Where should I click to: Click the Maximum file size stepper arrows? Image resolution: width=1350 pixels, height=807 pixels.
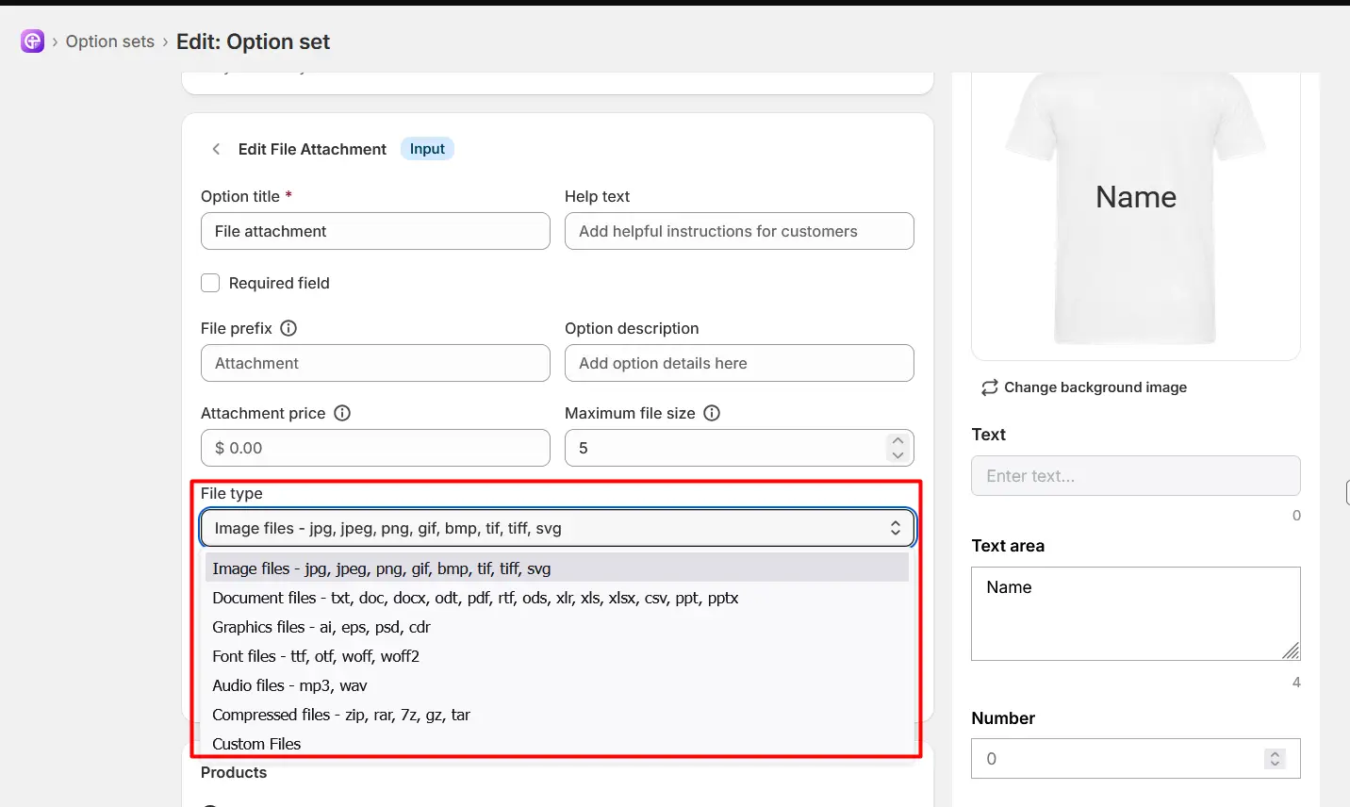[x=897, y=448]
